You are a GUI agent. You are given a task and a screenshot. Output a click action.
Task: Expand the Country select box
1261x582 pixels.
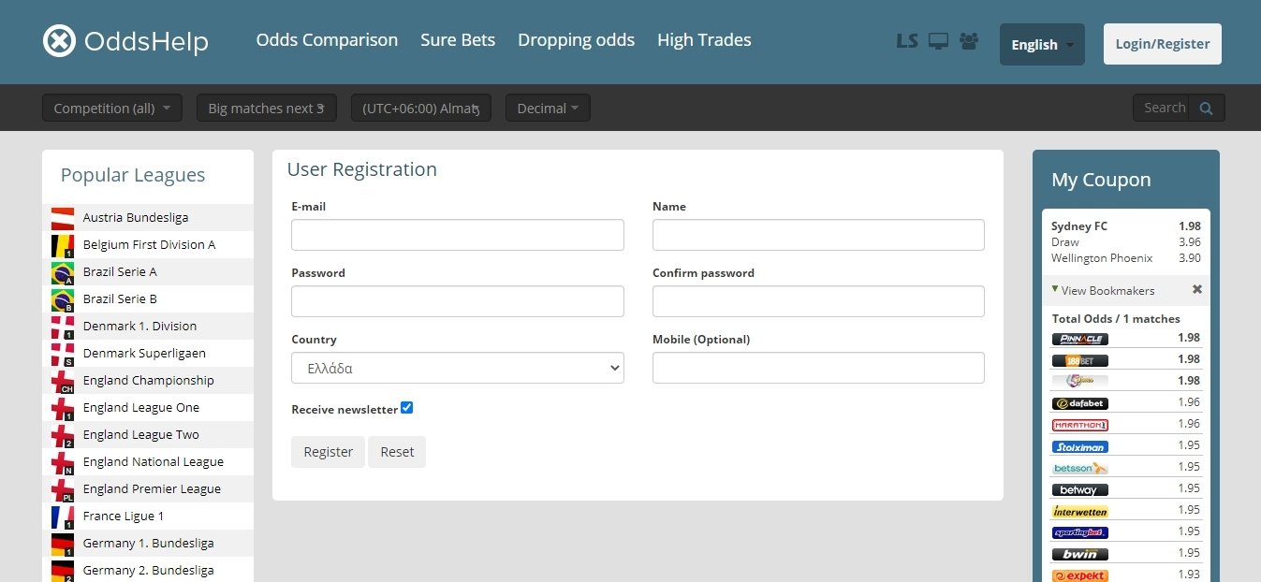pyautogui.click(x=457, y=369)
